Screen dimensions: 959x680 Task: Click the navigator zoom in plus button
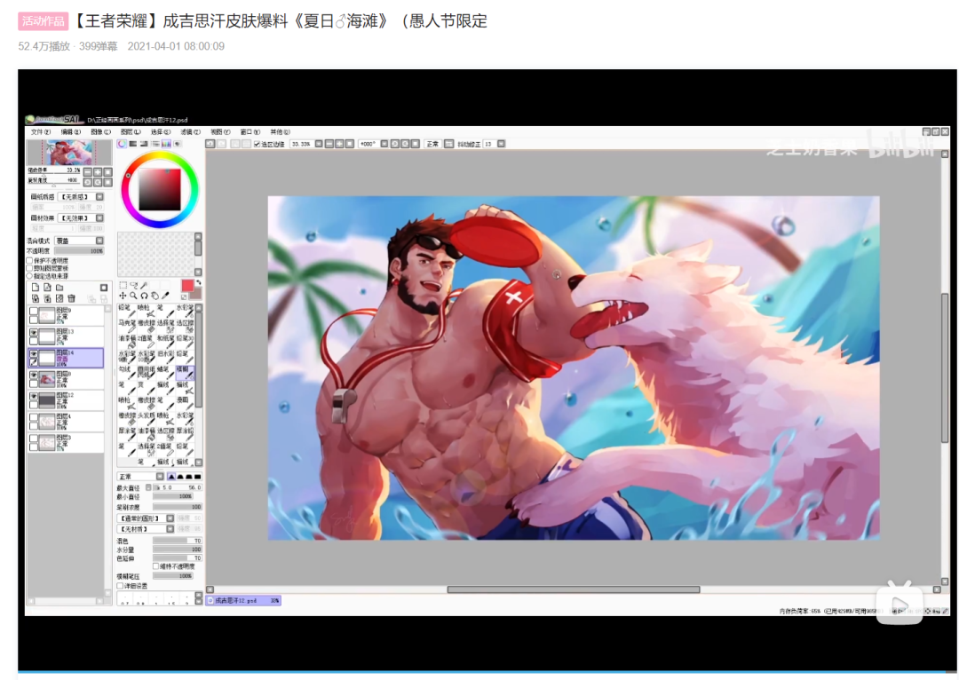98,172
